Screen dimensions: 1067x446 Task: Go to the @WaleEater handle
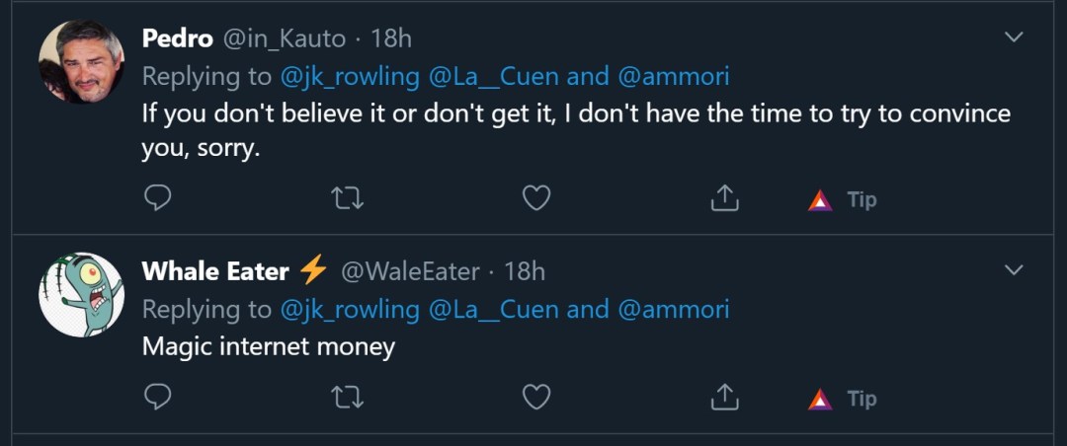click(x=410, y=270)
